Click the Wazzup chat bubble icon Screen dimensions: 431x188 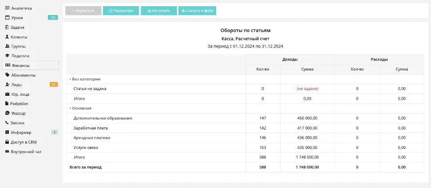pyautogui.click(x=8, y=113)
